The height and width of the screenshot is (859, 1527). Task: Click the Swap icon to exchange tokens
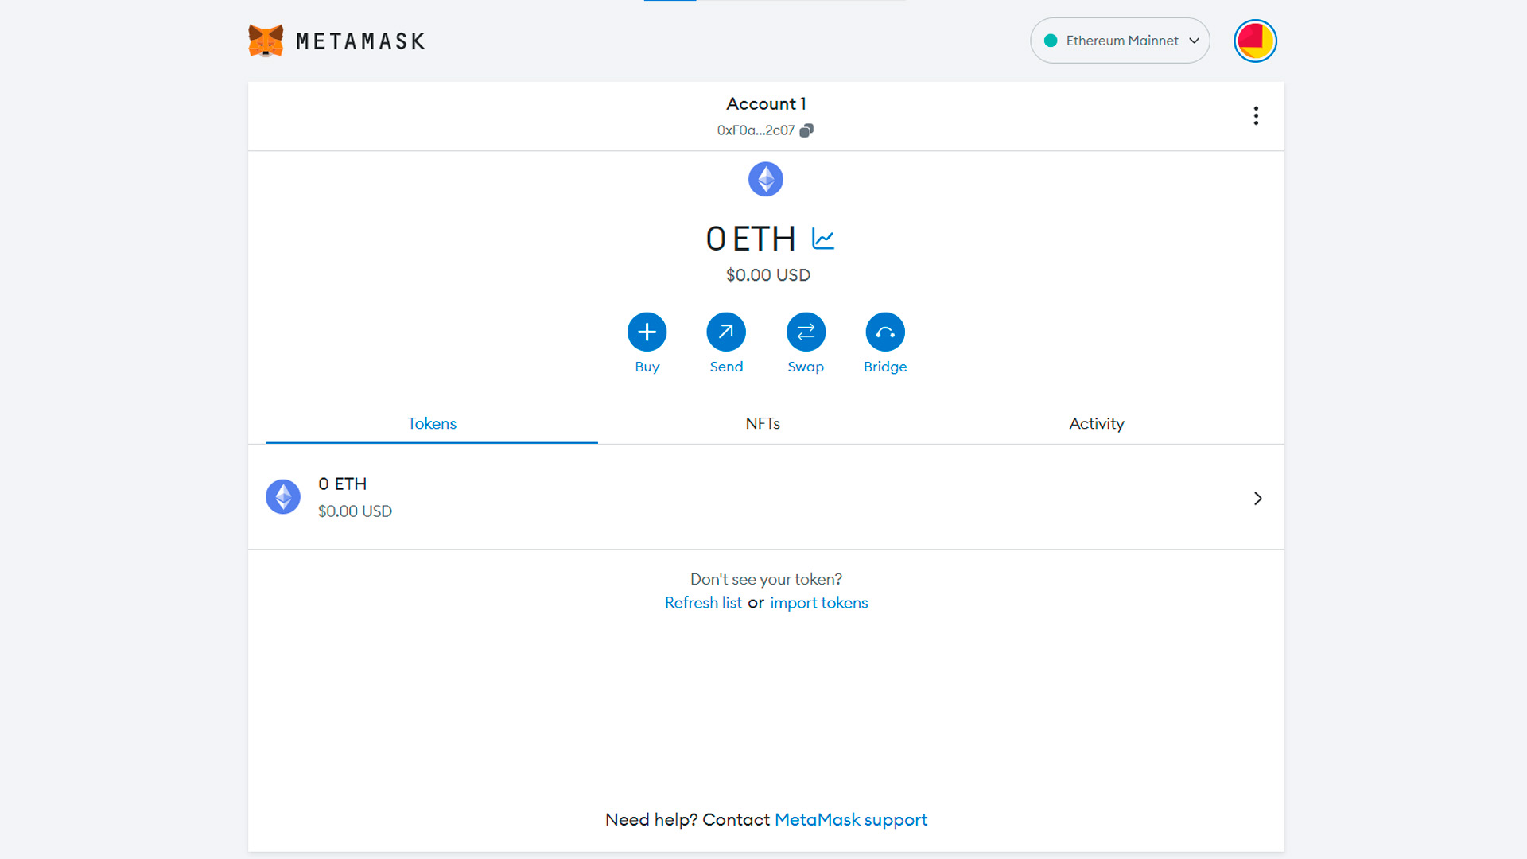pyautogui.click(x=806, y=332)
